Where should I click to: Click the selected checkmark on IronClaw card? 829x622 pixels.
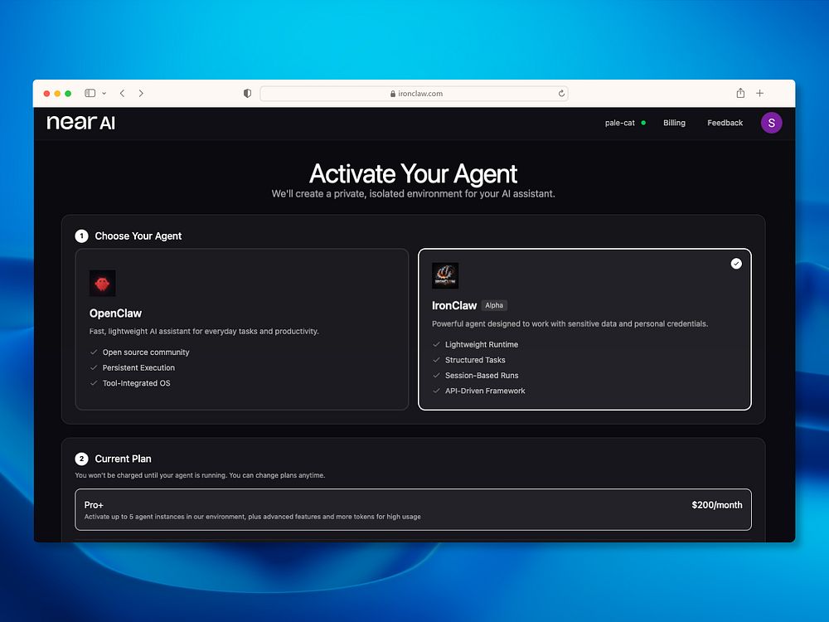pos(736,264)
